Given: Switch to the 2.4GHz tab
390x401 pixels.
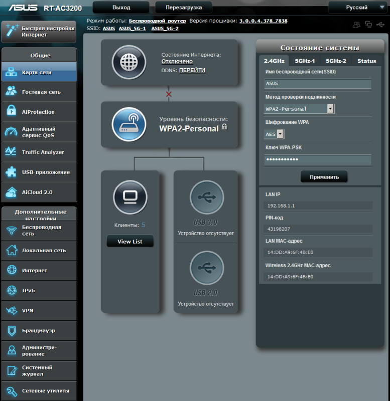Looking at the screenshot, I should click(x=274, y=61).
